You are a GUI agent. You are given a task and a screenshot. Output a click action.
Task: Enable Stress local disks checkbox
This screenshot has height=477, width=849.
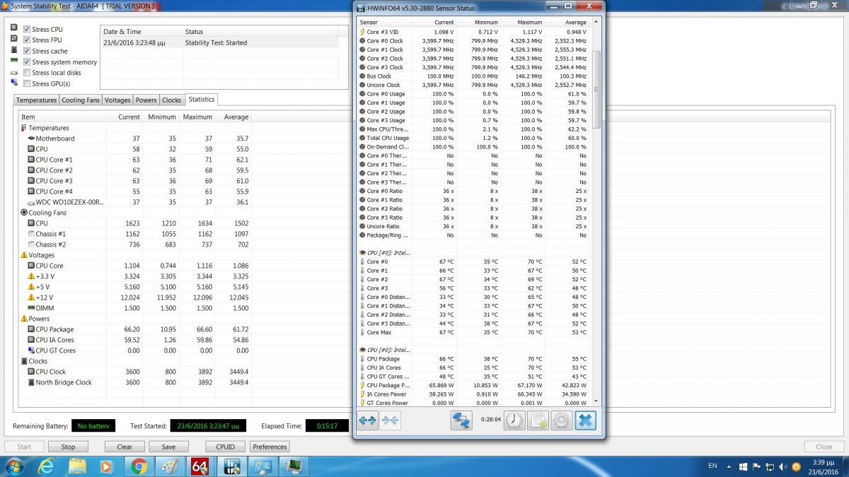(x=27, y=73)
